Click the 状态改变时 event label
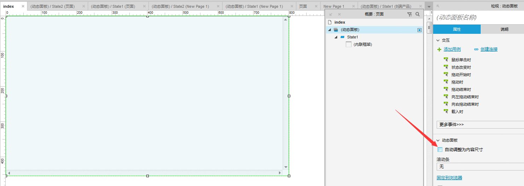Screen dimensions: 524x186 (461, 67)
